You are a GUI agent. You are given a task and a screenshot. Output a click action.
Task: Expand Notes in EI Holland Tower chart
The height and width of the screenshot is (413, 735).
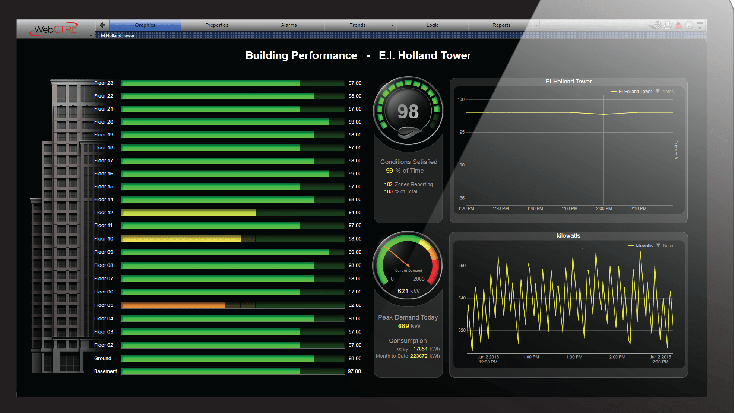pyautogui.click(x=665, y=92)
